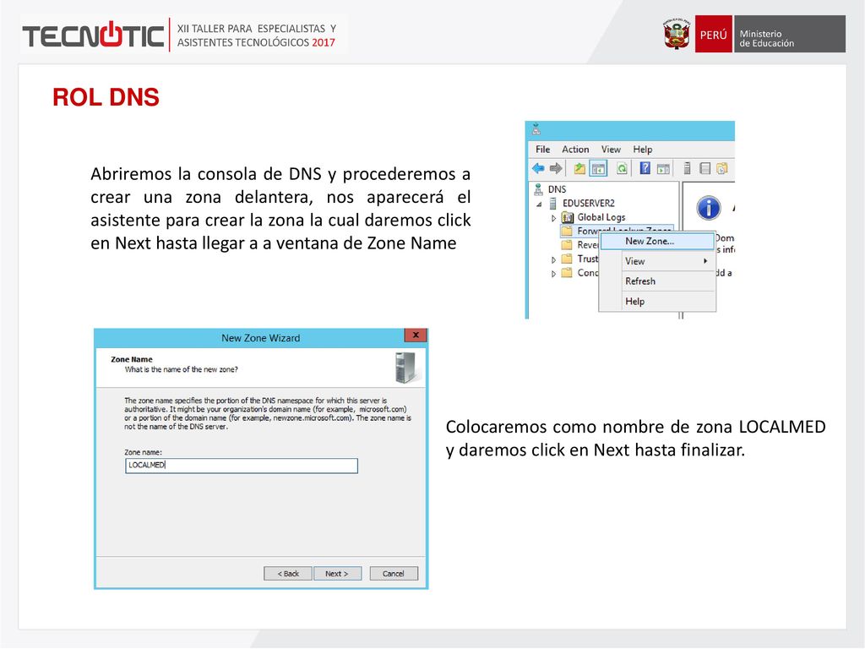Click the 'Zone Name' wizard heading

click(131, 359)
